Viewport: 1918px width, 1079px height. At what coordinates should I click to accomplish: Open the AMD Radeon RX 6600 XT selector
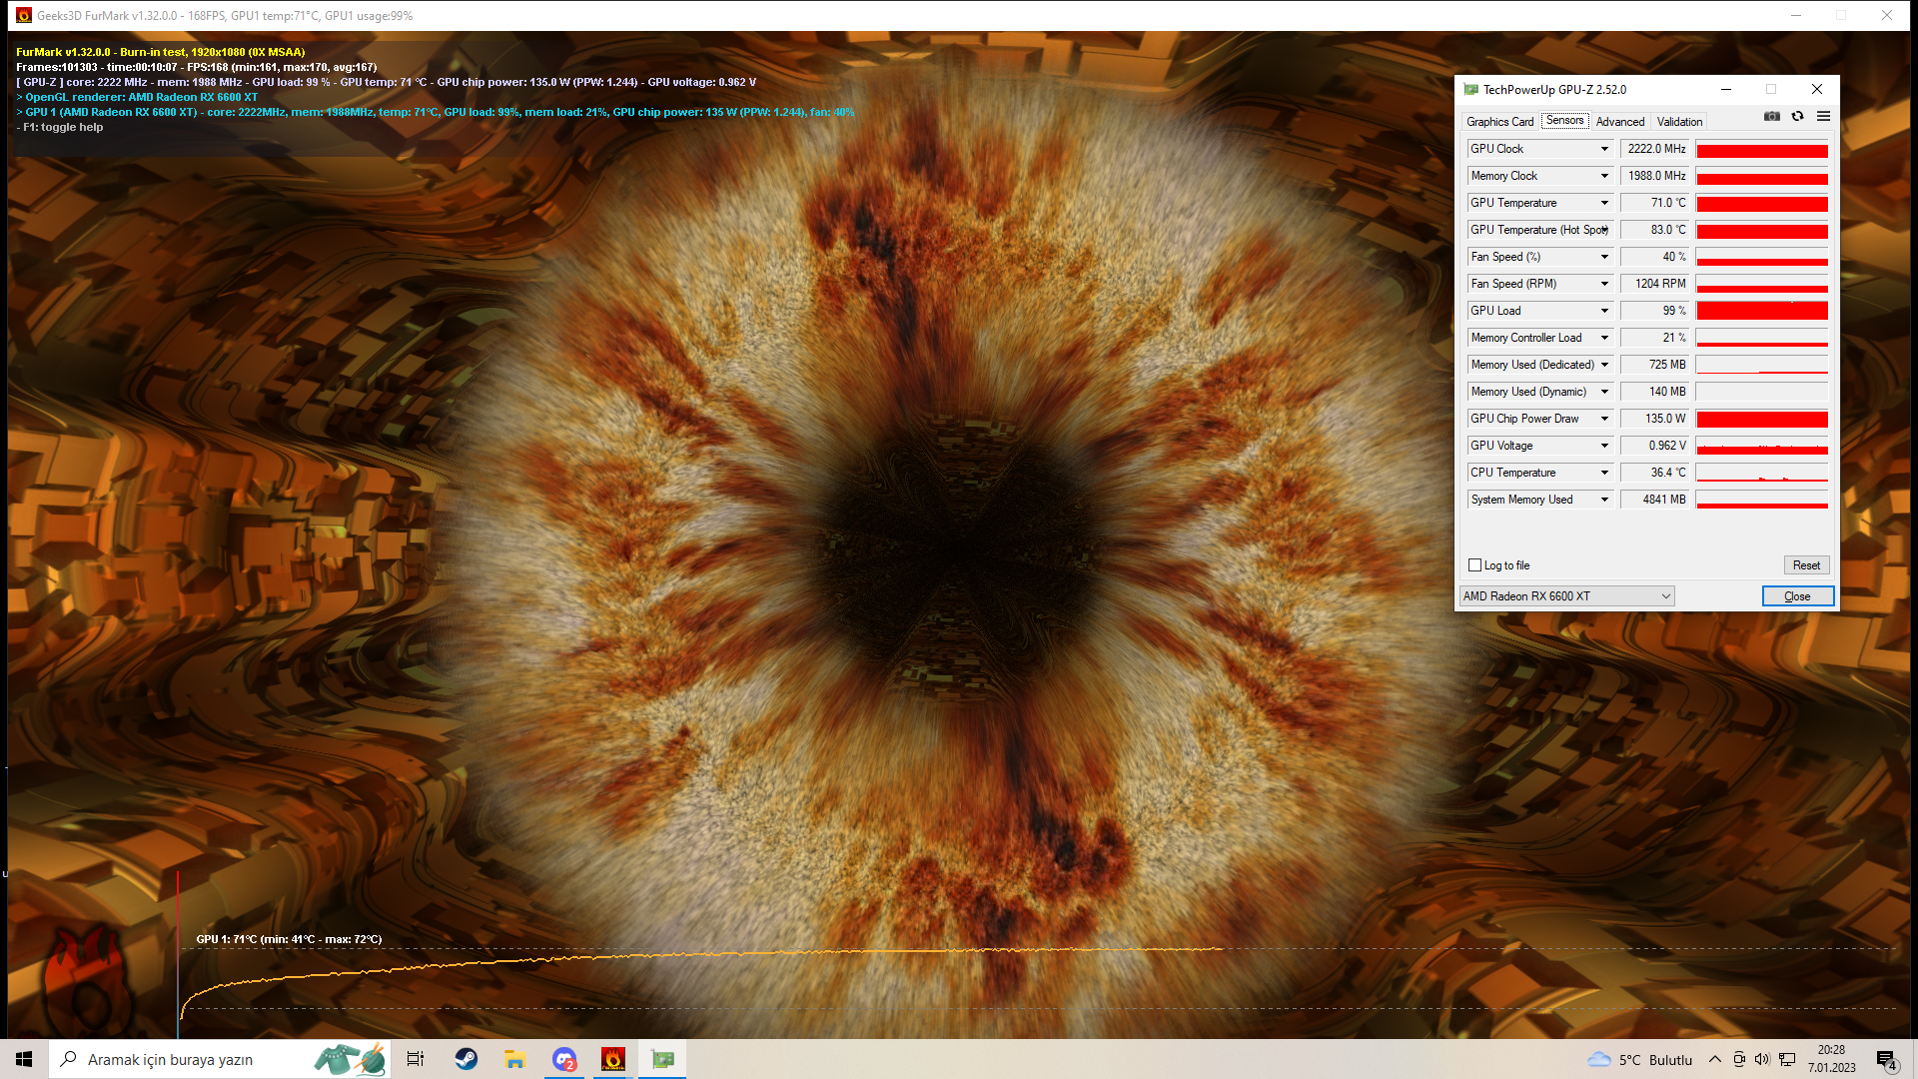pyautogui.click(x=1565, y=596)
